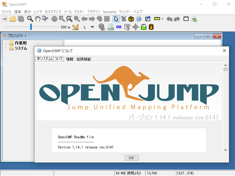235x176 pixels.
Task: Switch to the 本システムについて tab
Action: tap(50, 59)
